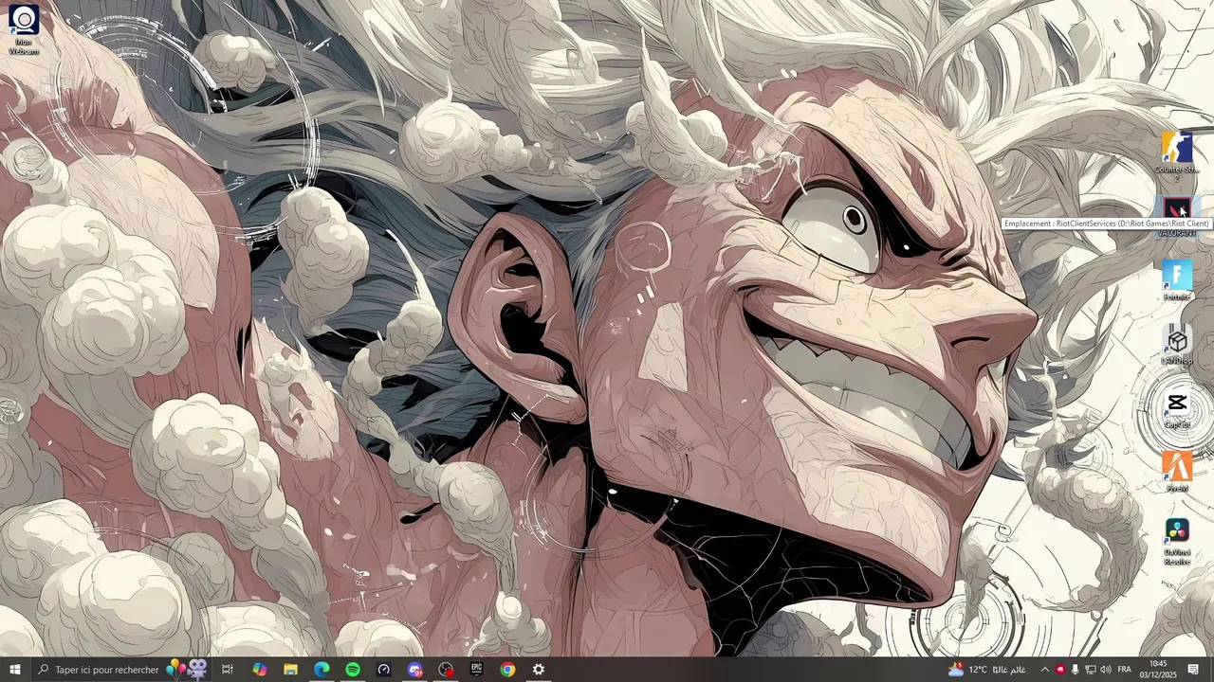The width and height of the screenshot is (1214, 682).
Task: Launch Copilot from the taskbar
Action: tap(259, 670)
